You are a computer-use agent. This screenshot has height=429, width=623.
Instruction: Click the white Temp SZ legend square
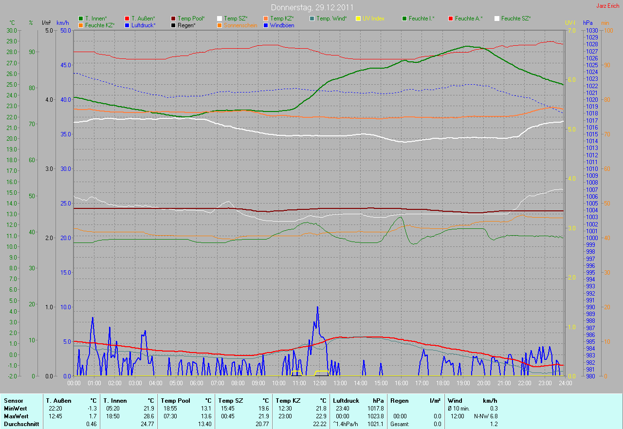point(220,19)
